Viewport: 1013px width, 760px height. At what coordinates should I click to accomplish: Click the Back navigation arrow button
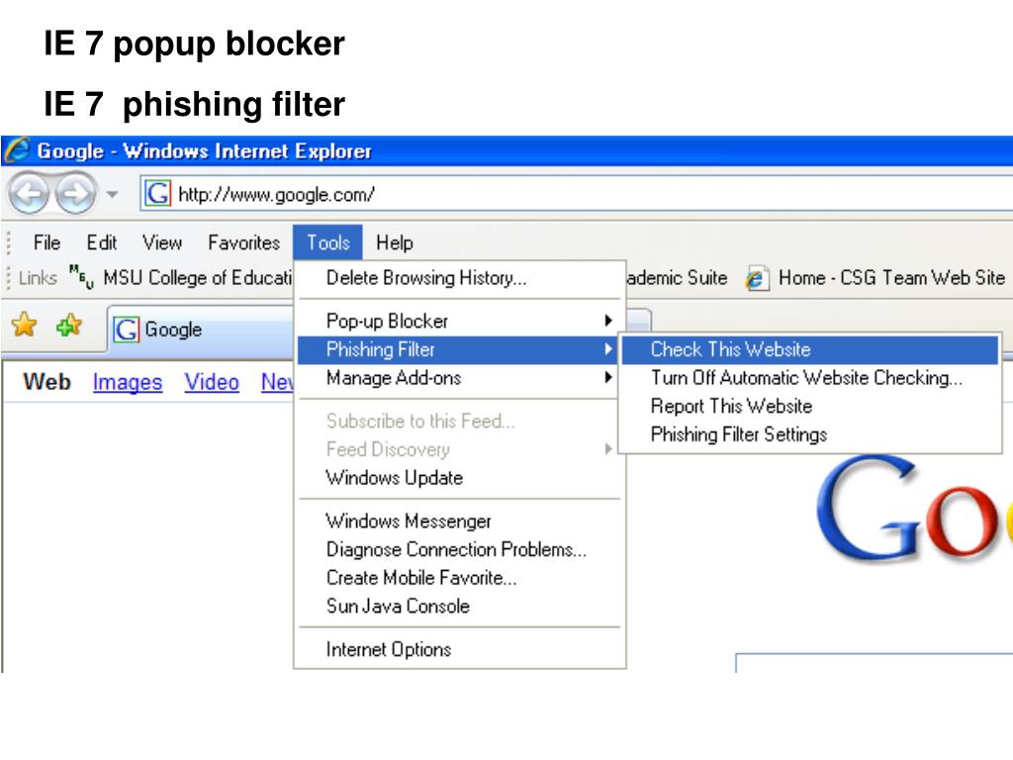[29, 193]
